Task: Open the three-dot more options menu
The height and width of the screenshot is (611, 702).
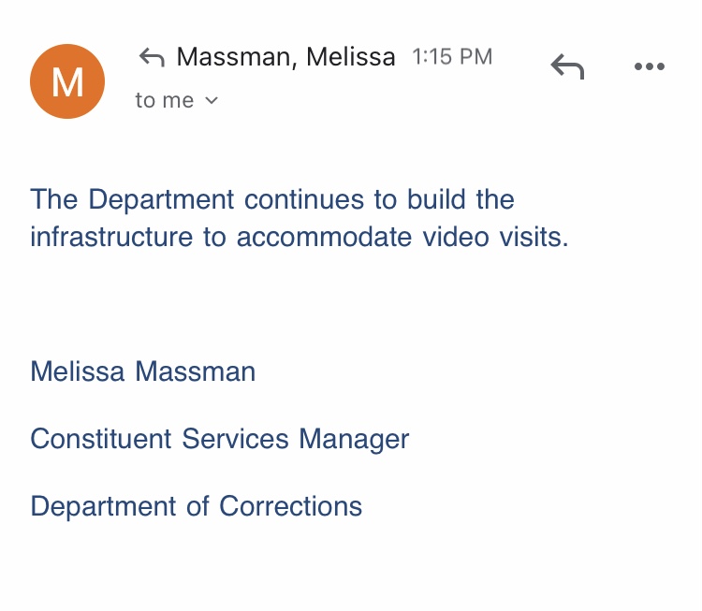Action: point(649,66)
